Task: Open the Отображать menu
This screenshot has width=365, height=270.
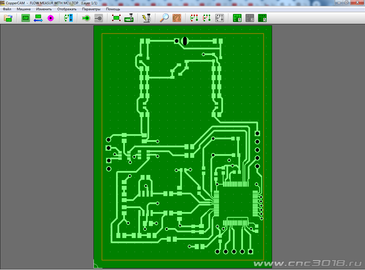Action: (67, 9)
